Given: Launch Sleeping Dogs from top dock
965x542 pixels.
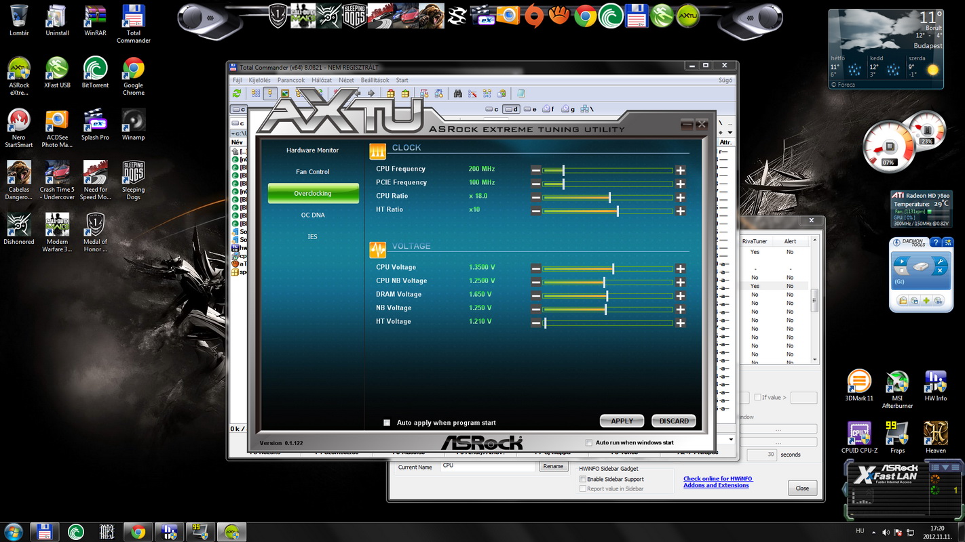Looking at the screenshot, I should coord(354,16).
